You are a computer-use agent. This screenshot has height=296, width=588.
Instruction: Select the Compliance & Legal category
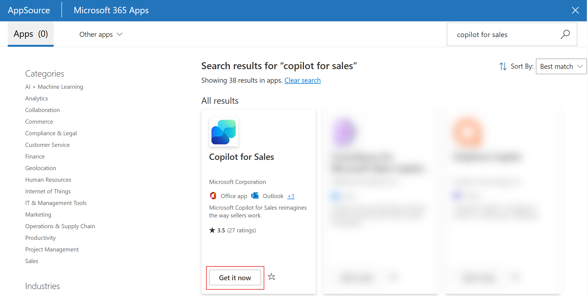click(x=51, y=133)
